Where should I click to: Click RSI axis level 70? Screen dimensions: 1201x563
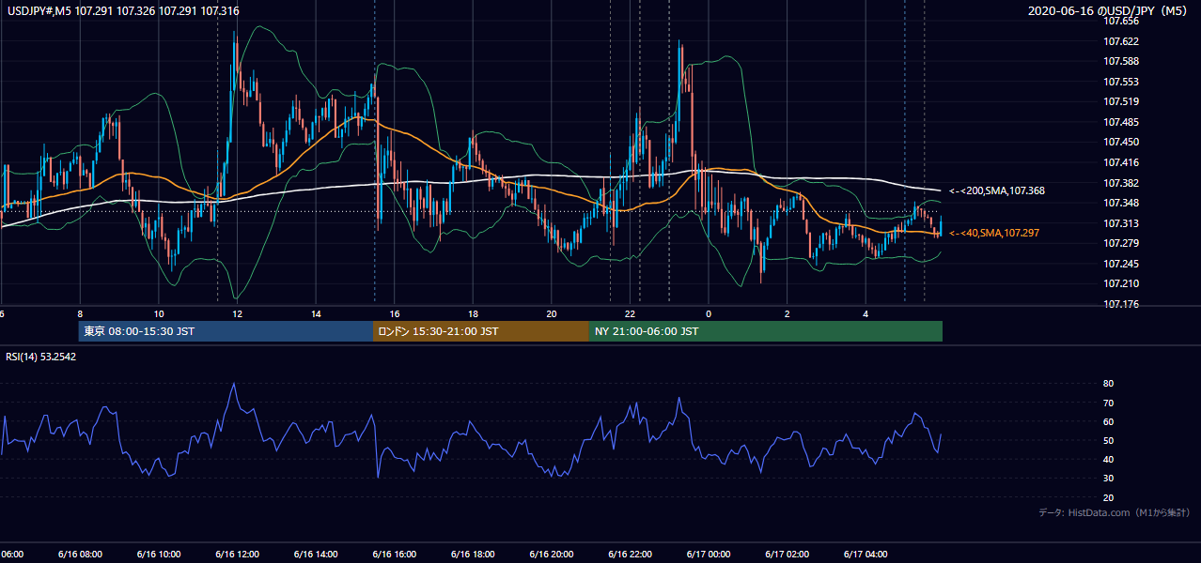click(1108, 403)
